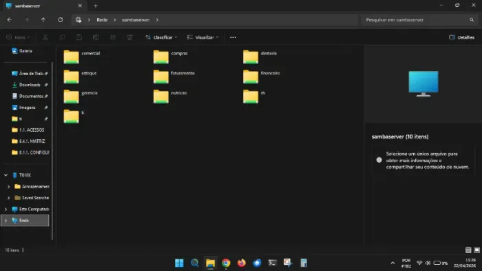Expand the Rede tree node
Image resolution: width=482 pixels, height=271 pixels.
pos(6,221)
